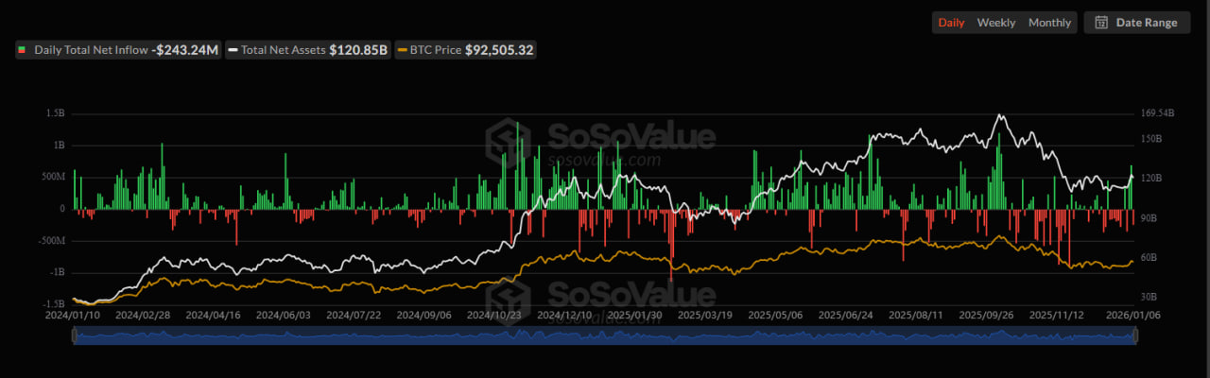Click the -$243.24M net inflow value
Screen dimensions: 1210x378
[x=186, y=49]
